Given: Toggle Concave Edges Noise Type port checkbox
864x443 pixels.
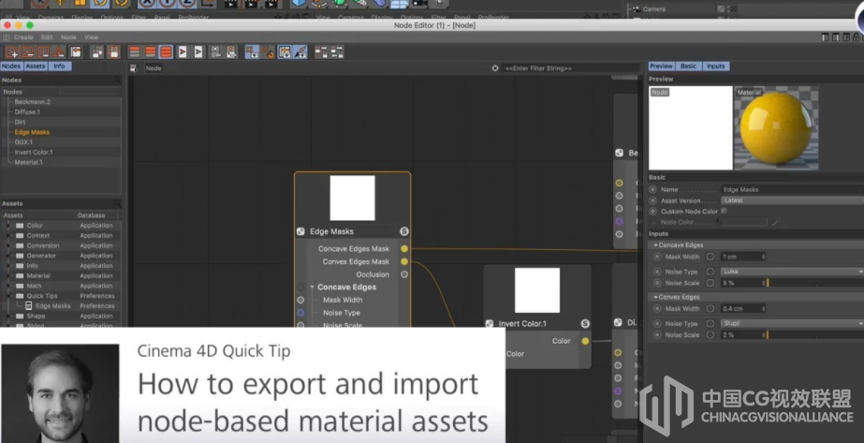Looking at the screenshot, I should (x=710, y=272).
